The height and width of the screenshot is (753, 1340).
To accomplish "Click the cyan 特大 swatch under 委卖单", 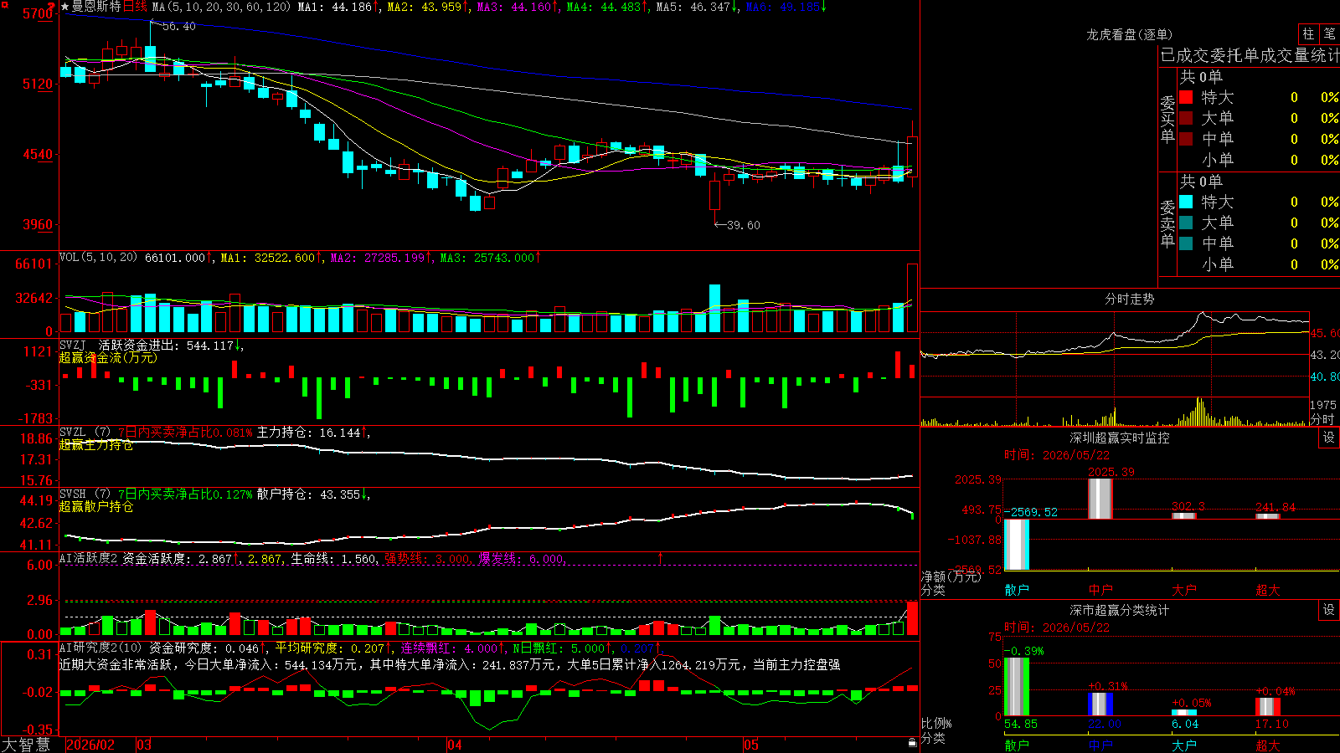I will [x=1186, y=202].
